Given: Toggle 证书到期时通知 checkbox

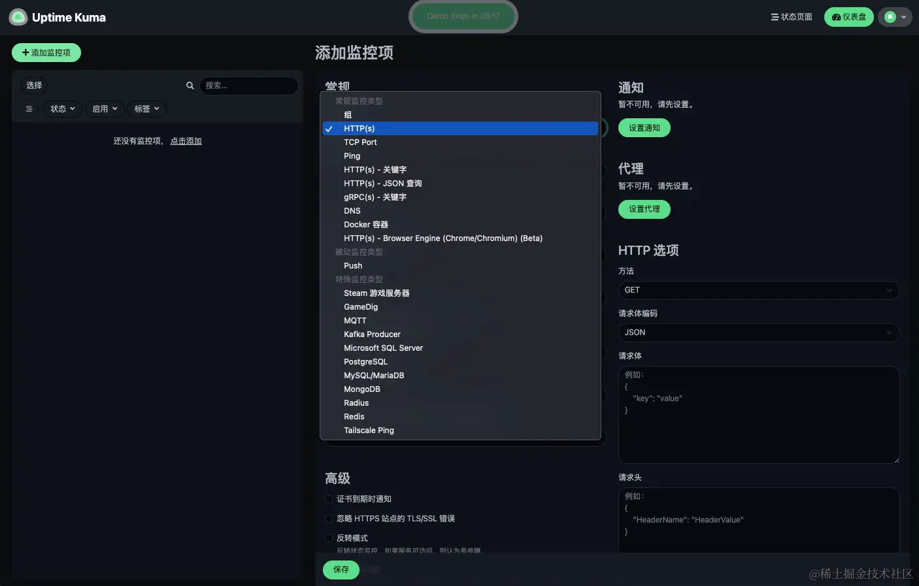Looking at the screenshot, I should [329, 499].
